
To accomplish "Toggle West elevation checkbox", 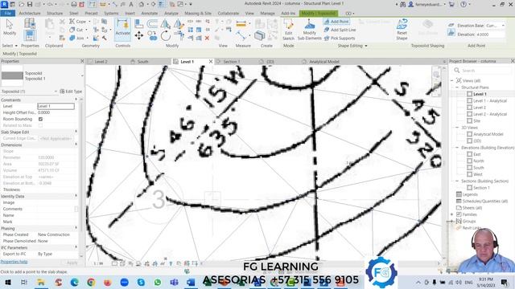I will tap(469, 174).
